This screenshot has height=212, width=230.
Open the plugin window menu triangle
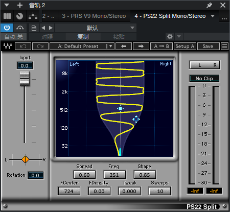7,5
